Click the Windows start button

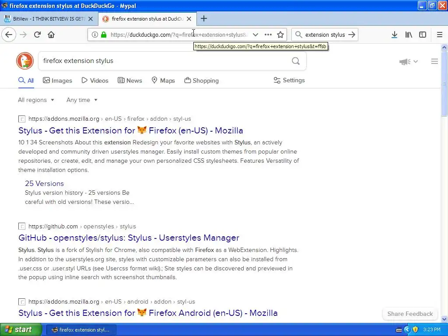[21, 329]
